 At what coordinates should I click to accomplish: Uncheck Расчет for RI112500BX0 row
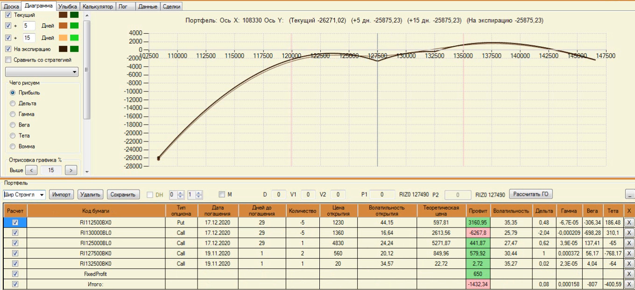coord(15,222)
